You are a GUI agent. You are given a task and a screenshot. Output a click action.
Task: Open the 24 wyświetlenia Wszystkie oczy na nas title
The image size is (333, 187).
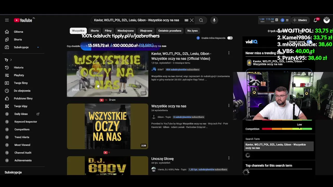click(169, 106)
